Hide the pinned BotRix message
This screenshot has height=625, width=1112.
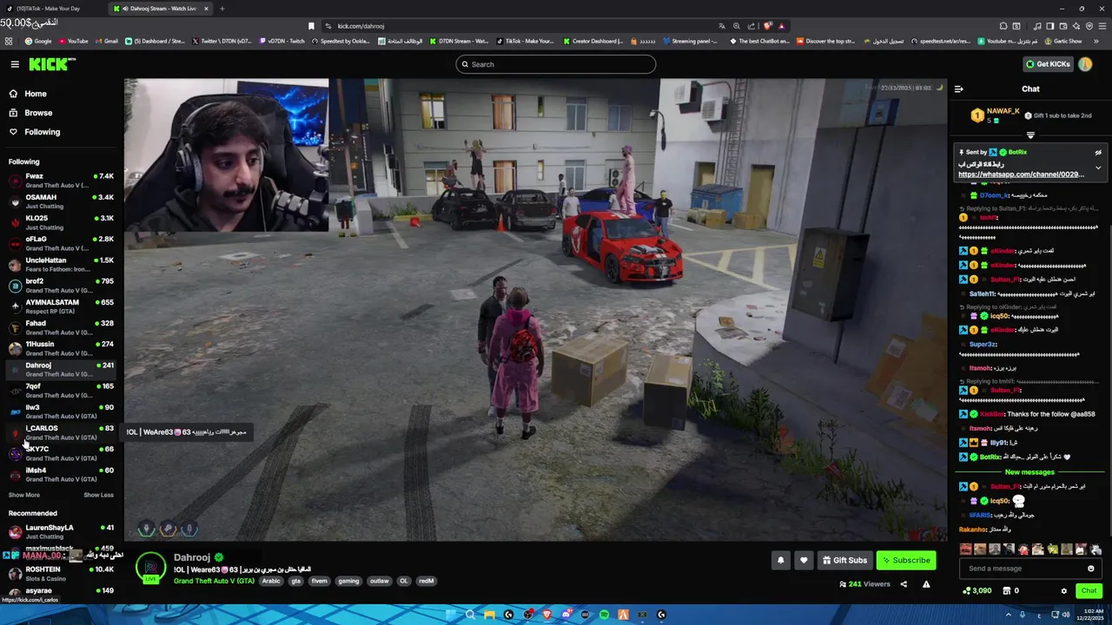pyautogui.click(x=1098, y=153)
